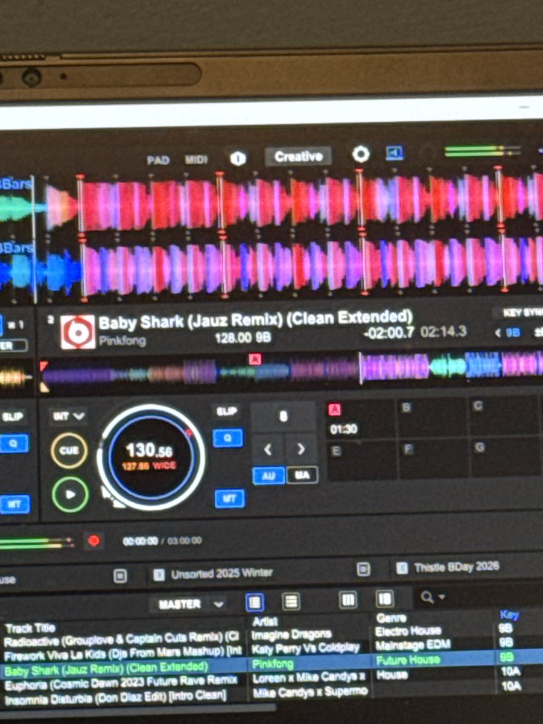Click the beat loop size 8 button
This screenshot has height=724, width=543.
[x=284, y=417]
